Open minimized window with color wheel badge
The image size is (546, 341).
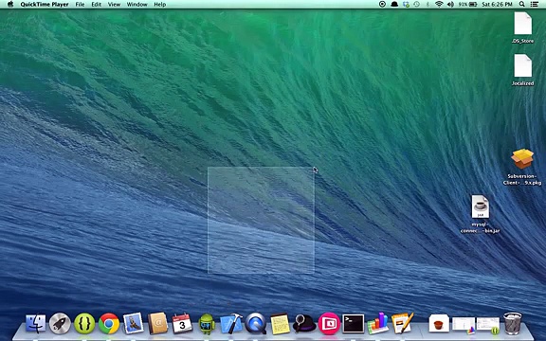point(464,324)
